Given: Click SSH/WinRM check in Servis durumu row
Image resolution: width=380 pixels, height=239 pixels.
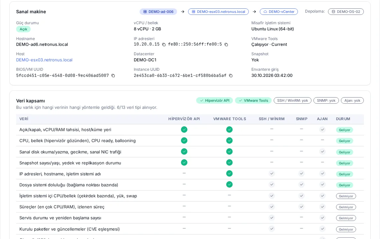Looking at the screenshot, I should coord(272,218).
